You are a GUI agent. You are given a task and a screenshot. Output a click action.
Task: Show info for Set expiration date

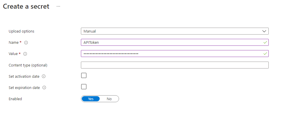(x=44, y=88)
